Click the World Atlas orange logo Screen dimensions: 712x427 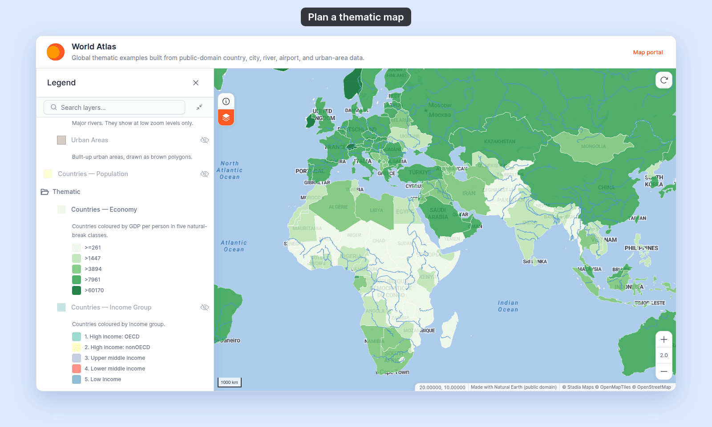pos(56,52)
